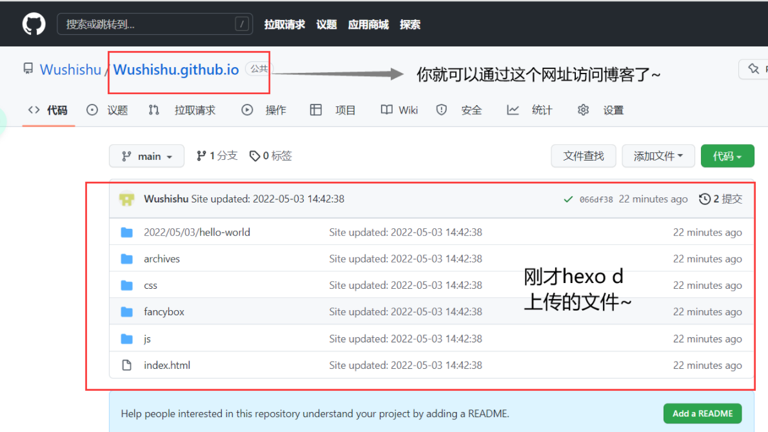The image size is (768, 432).
Task: Open the 操作 (Actions) tab icon
Action: (x=247, y=110)
